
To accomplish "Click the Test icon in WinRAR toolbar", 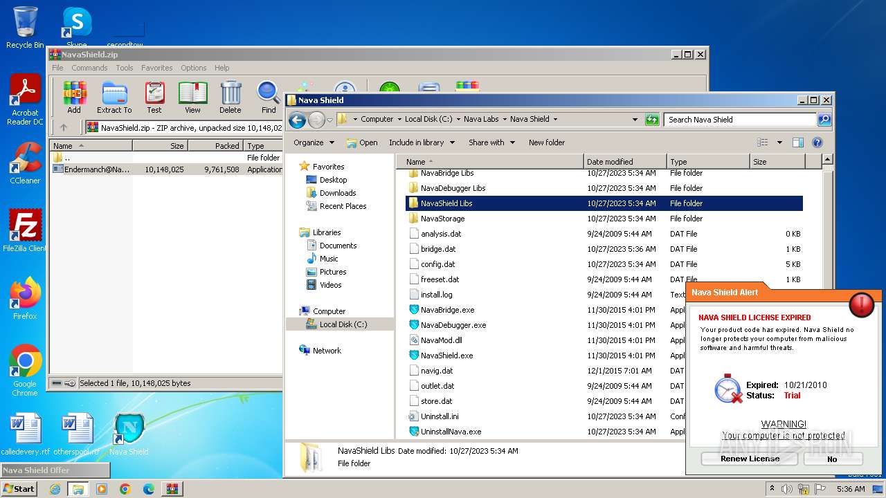I will coord(154,97).
